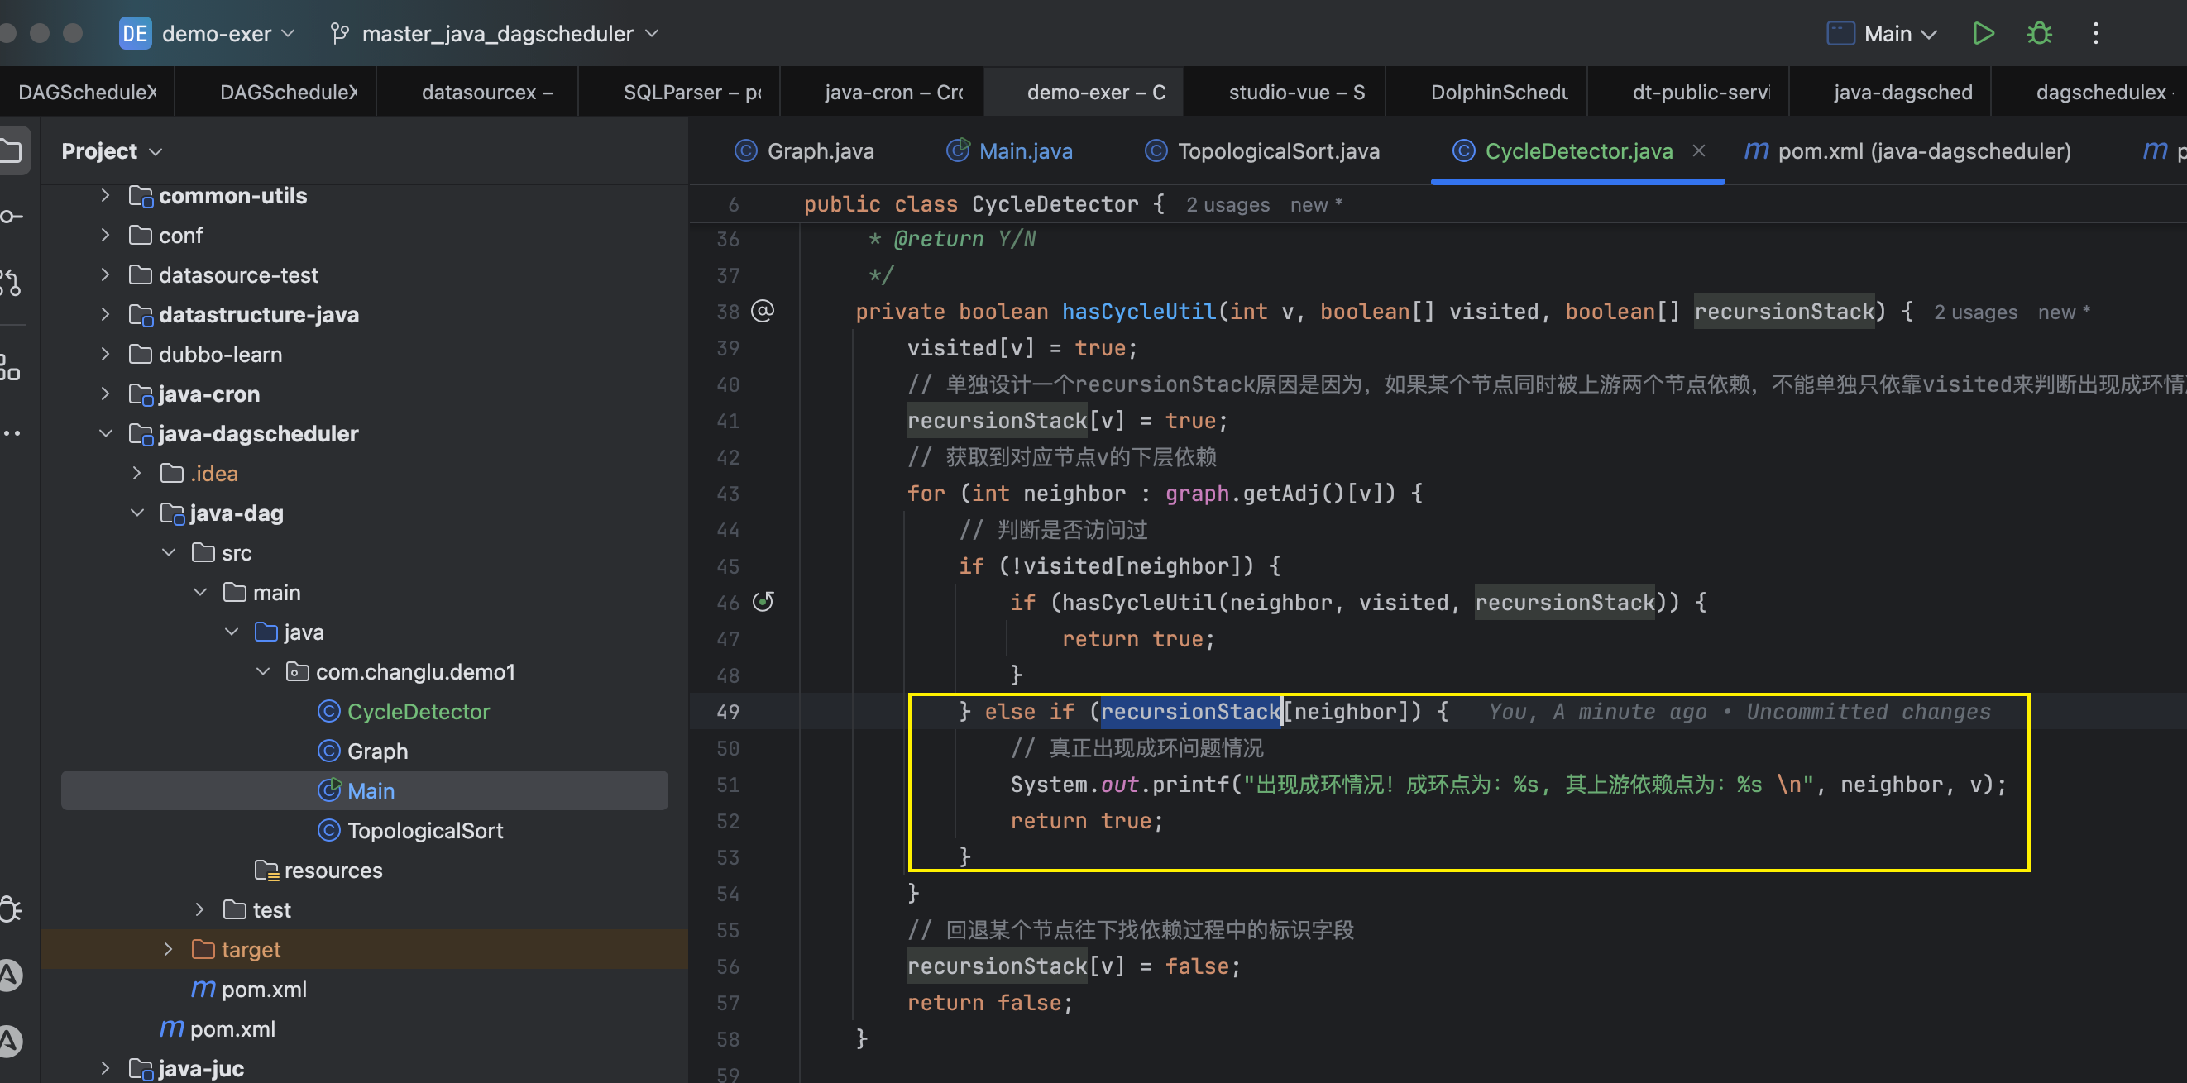Open the Project view options dropdown
The image size is (2187, 1083).
click(112, 151)
